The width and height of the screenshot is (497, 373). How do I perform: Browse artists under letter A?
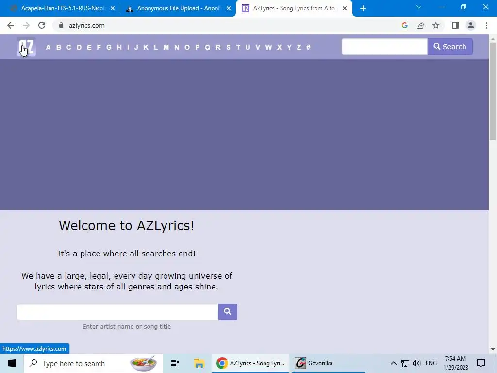(x=48, y=47)
